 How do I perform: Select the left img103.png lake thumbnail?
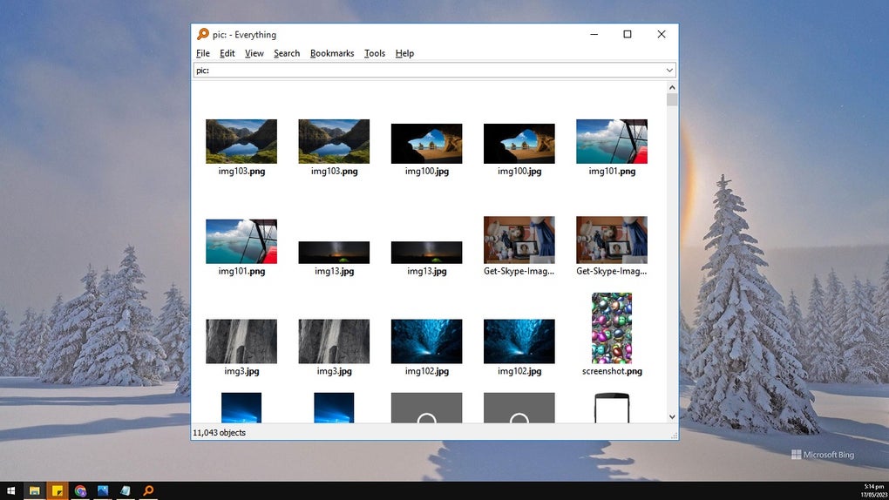pos(241,141)
